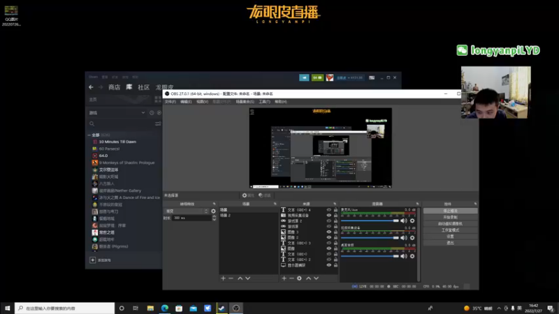
Task: Move the scene down in Scenes panel
Action: [x=248, y=278]
